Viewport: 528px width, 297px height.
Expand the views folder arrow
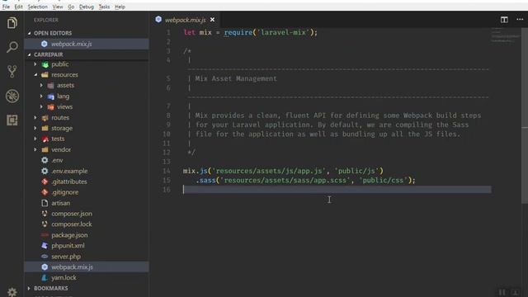[41, 106]
